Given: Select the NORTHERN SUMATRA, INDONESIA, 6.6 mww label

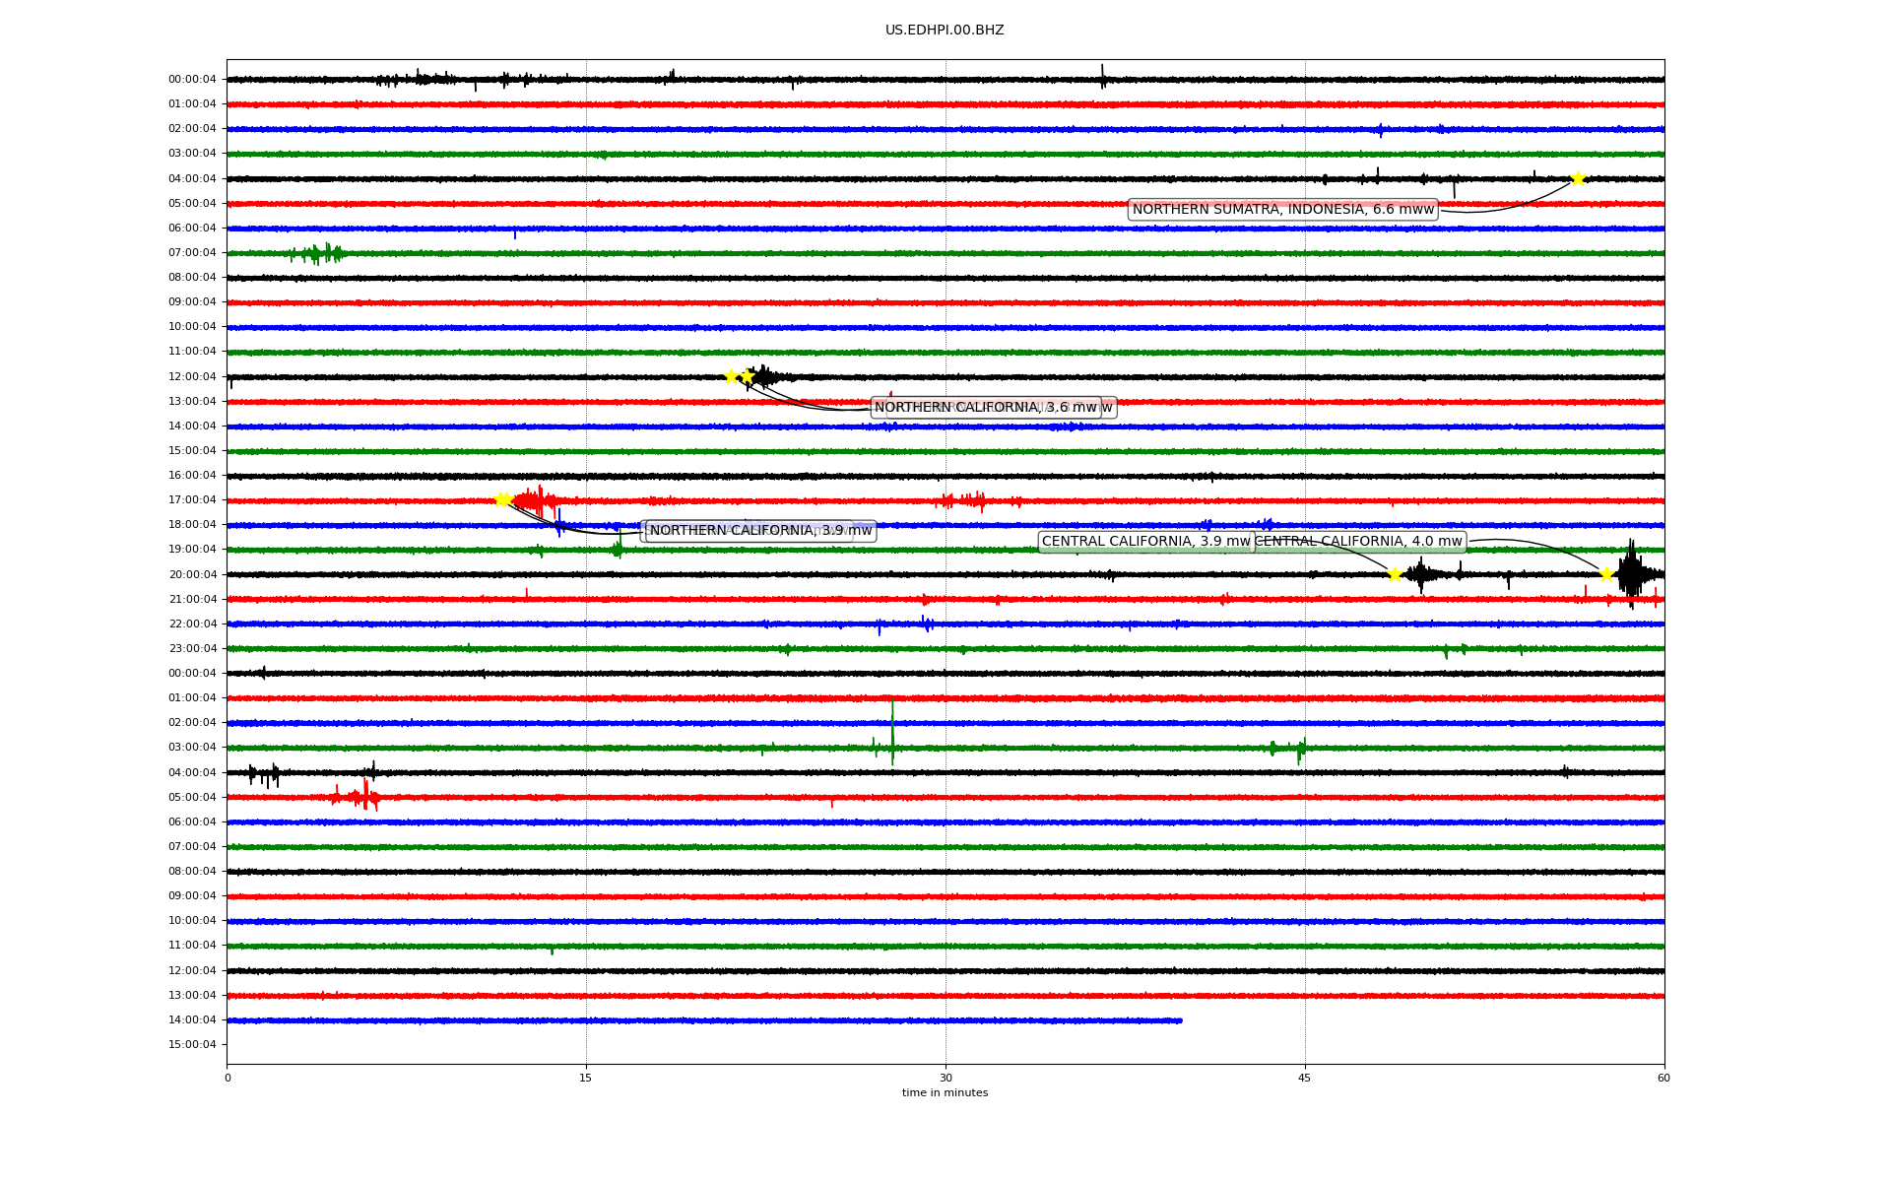Looking at the screenshot, I should tap(1282, 209).
